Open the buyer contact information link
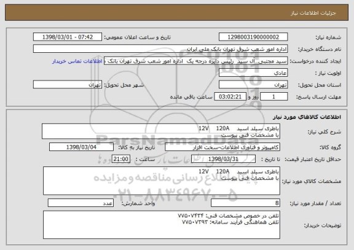This screenshot has height=250, width=354. [77, 61]
